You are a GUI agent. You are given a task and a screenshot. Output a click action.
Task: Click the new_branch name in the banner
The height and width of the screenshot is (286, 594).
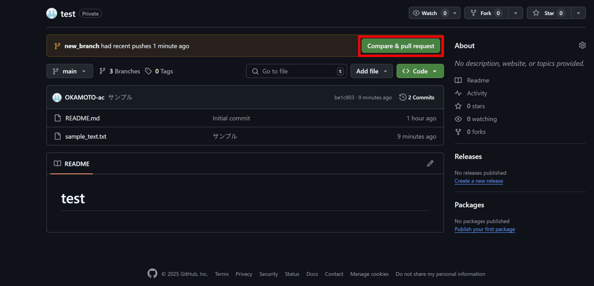point(82,46)
